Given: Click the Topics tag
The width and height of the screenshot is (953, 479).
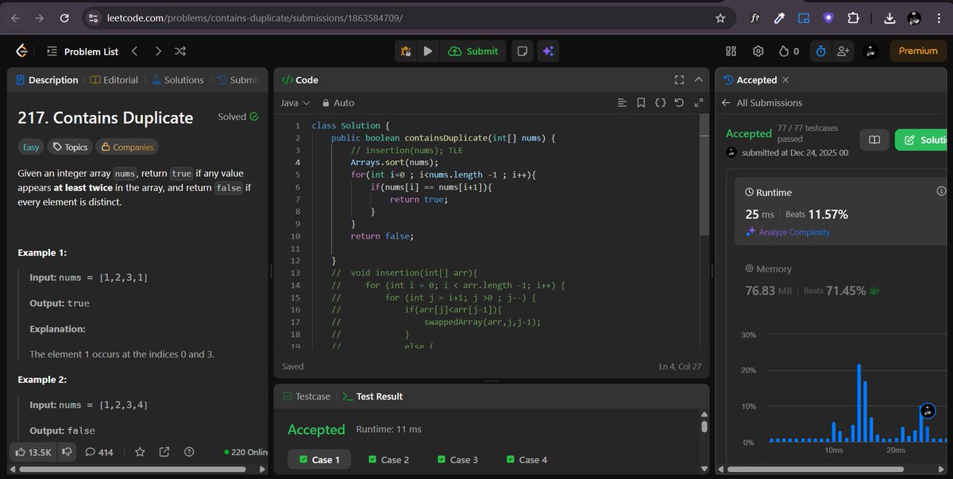Looking at the screenshot, I should tap(70, 147).
